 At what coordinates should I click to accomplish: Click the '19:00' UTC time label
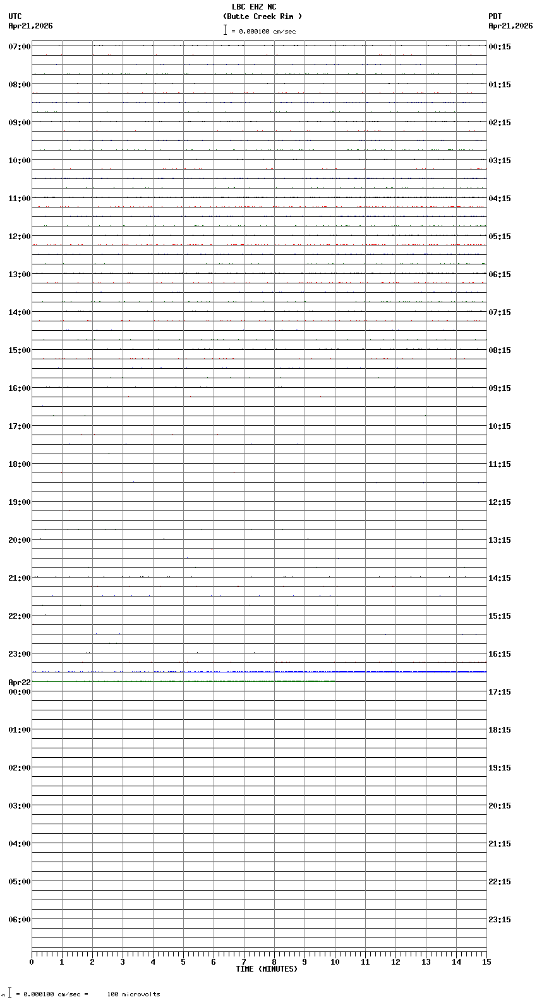20,502
